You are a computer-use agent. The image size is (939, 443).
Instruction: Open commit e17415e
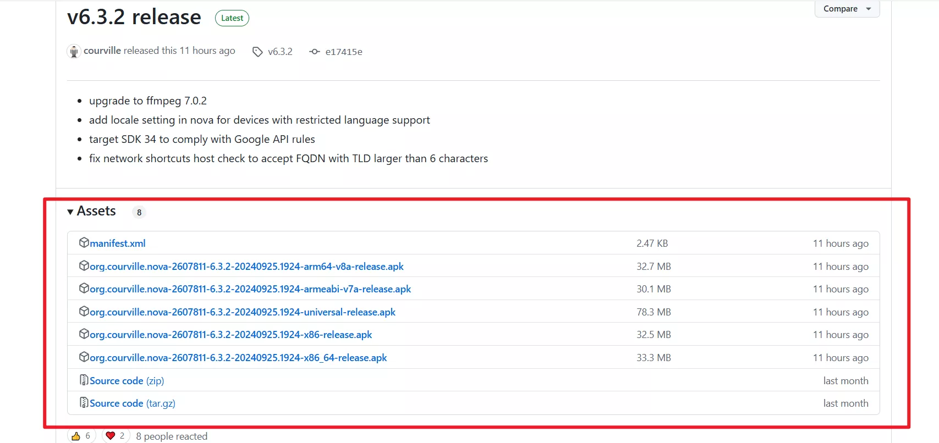[x=344, y=52]
